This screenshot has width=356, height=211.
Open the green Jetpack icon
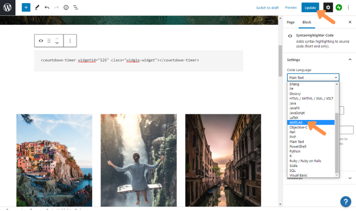pos(339,8)
